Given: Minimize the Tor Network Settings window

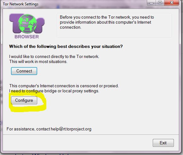Looking at the screenshot, I should pos(152,3).
